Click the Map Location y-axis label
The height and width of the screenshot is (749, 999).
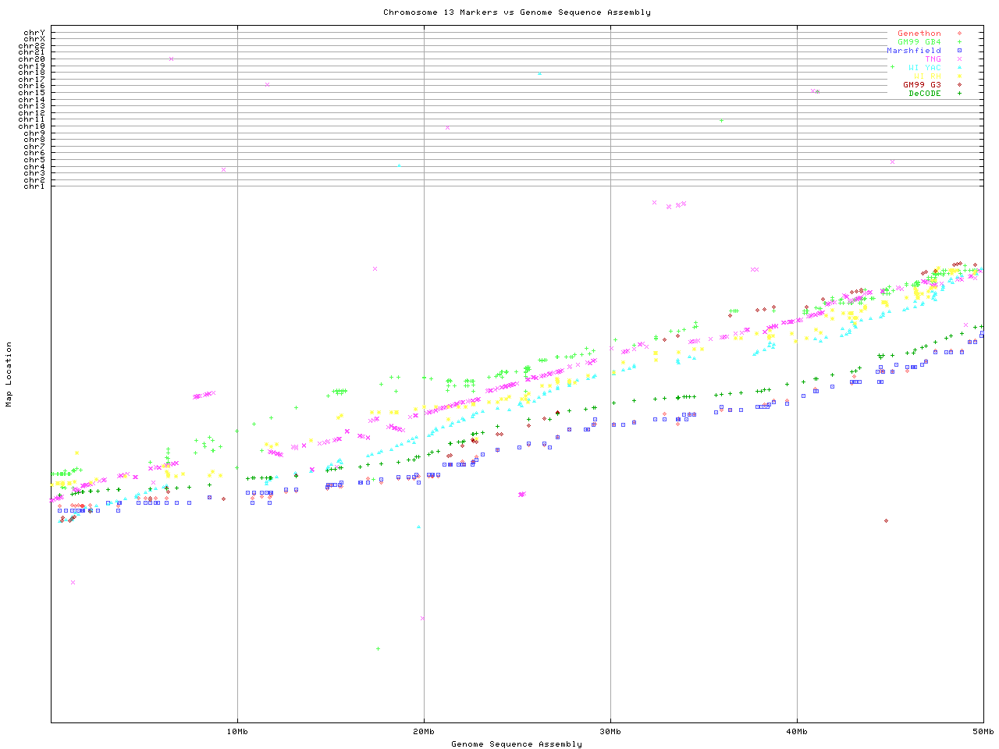pyautogui.click(x=9, y=374)
